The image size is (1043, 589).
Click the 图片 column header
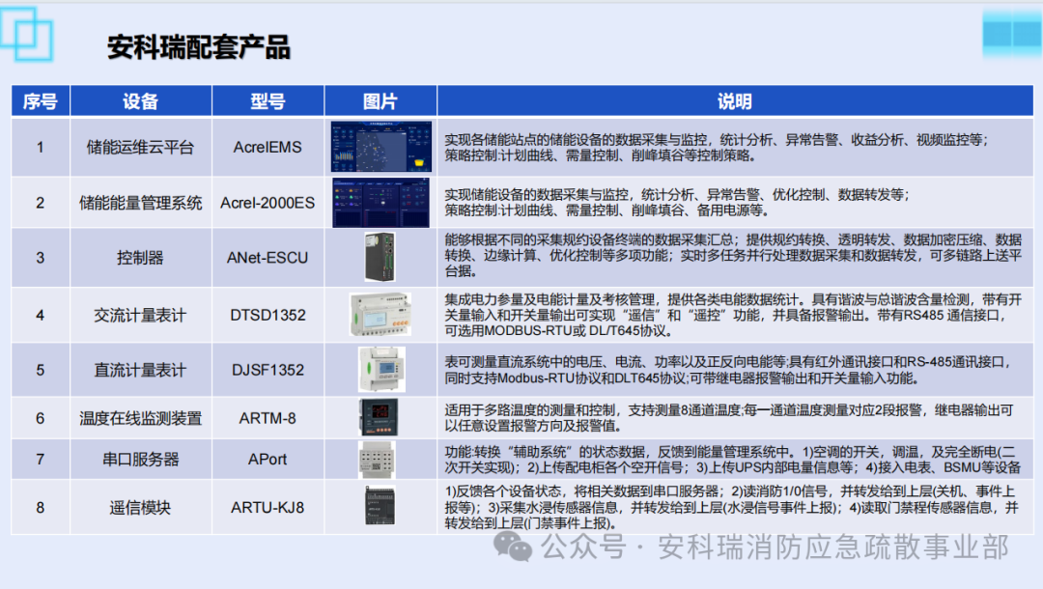[380, 100]
